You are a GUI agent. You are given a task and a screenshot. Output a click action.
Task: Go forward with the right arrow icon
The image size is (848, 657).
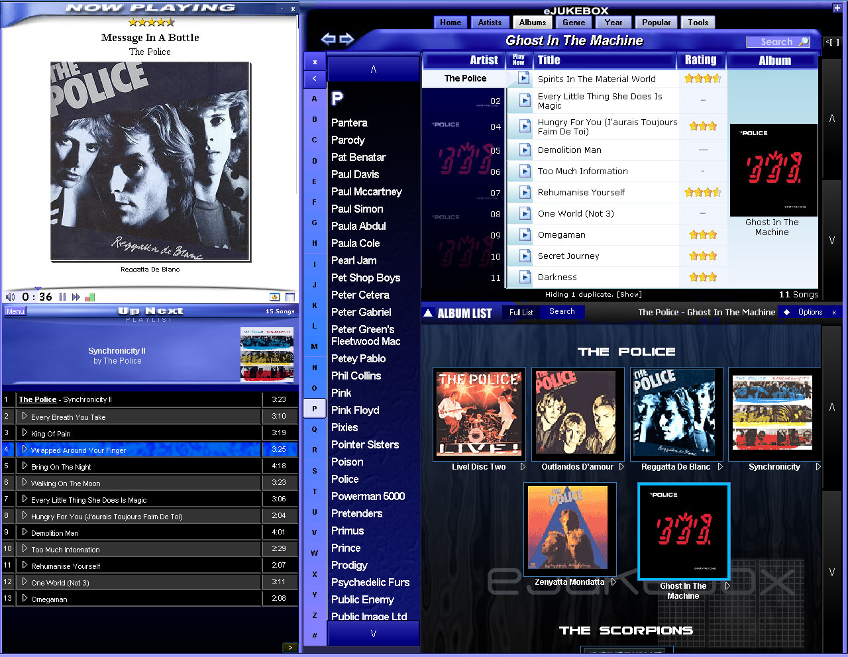click(346, 39)
